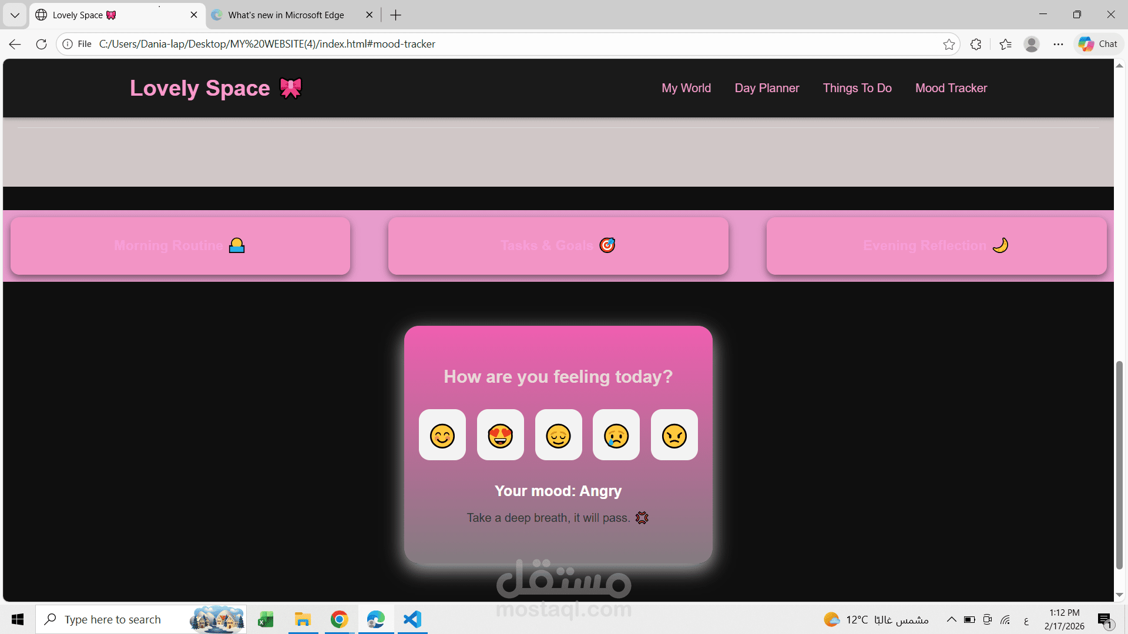Click the Lovely Space logo title
Viewport: 1128px width, 634px height.
tap(216, 88)
